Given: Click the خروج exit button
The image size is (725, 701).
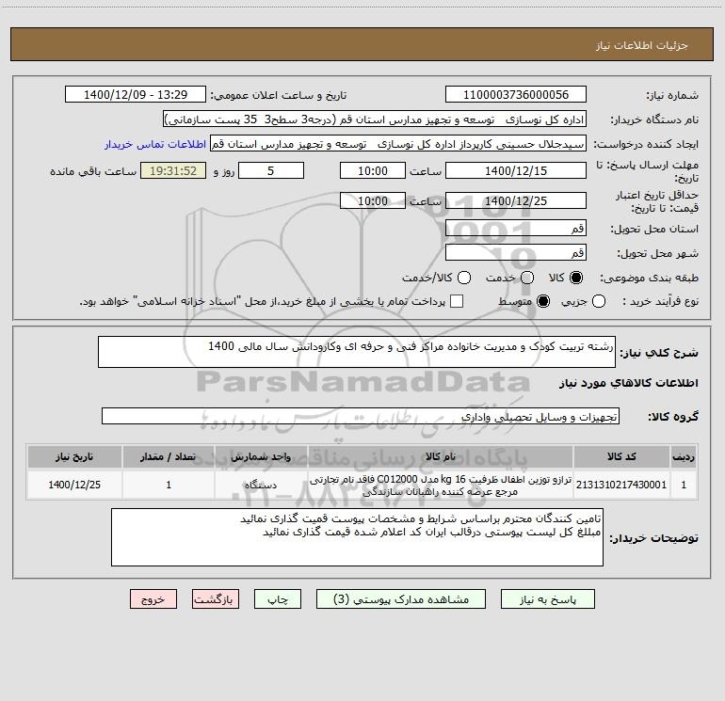Looking at the screenshot, I should click(153, 599).
